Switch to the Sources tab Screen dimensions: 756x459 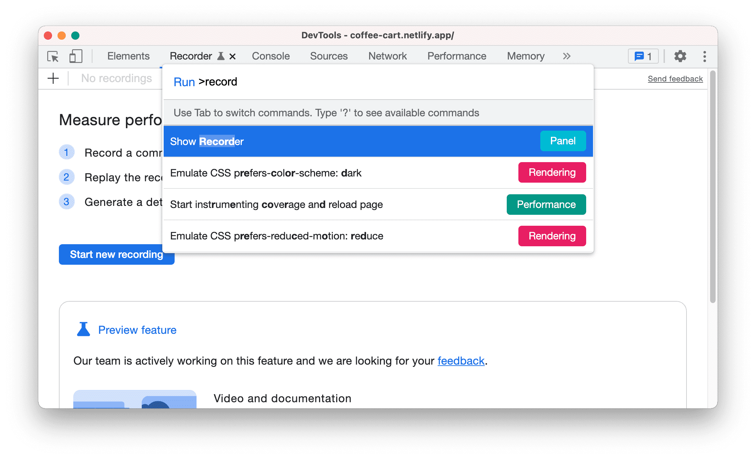[329, 55]
